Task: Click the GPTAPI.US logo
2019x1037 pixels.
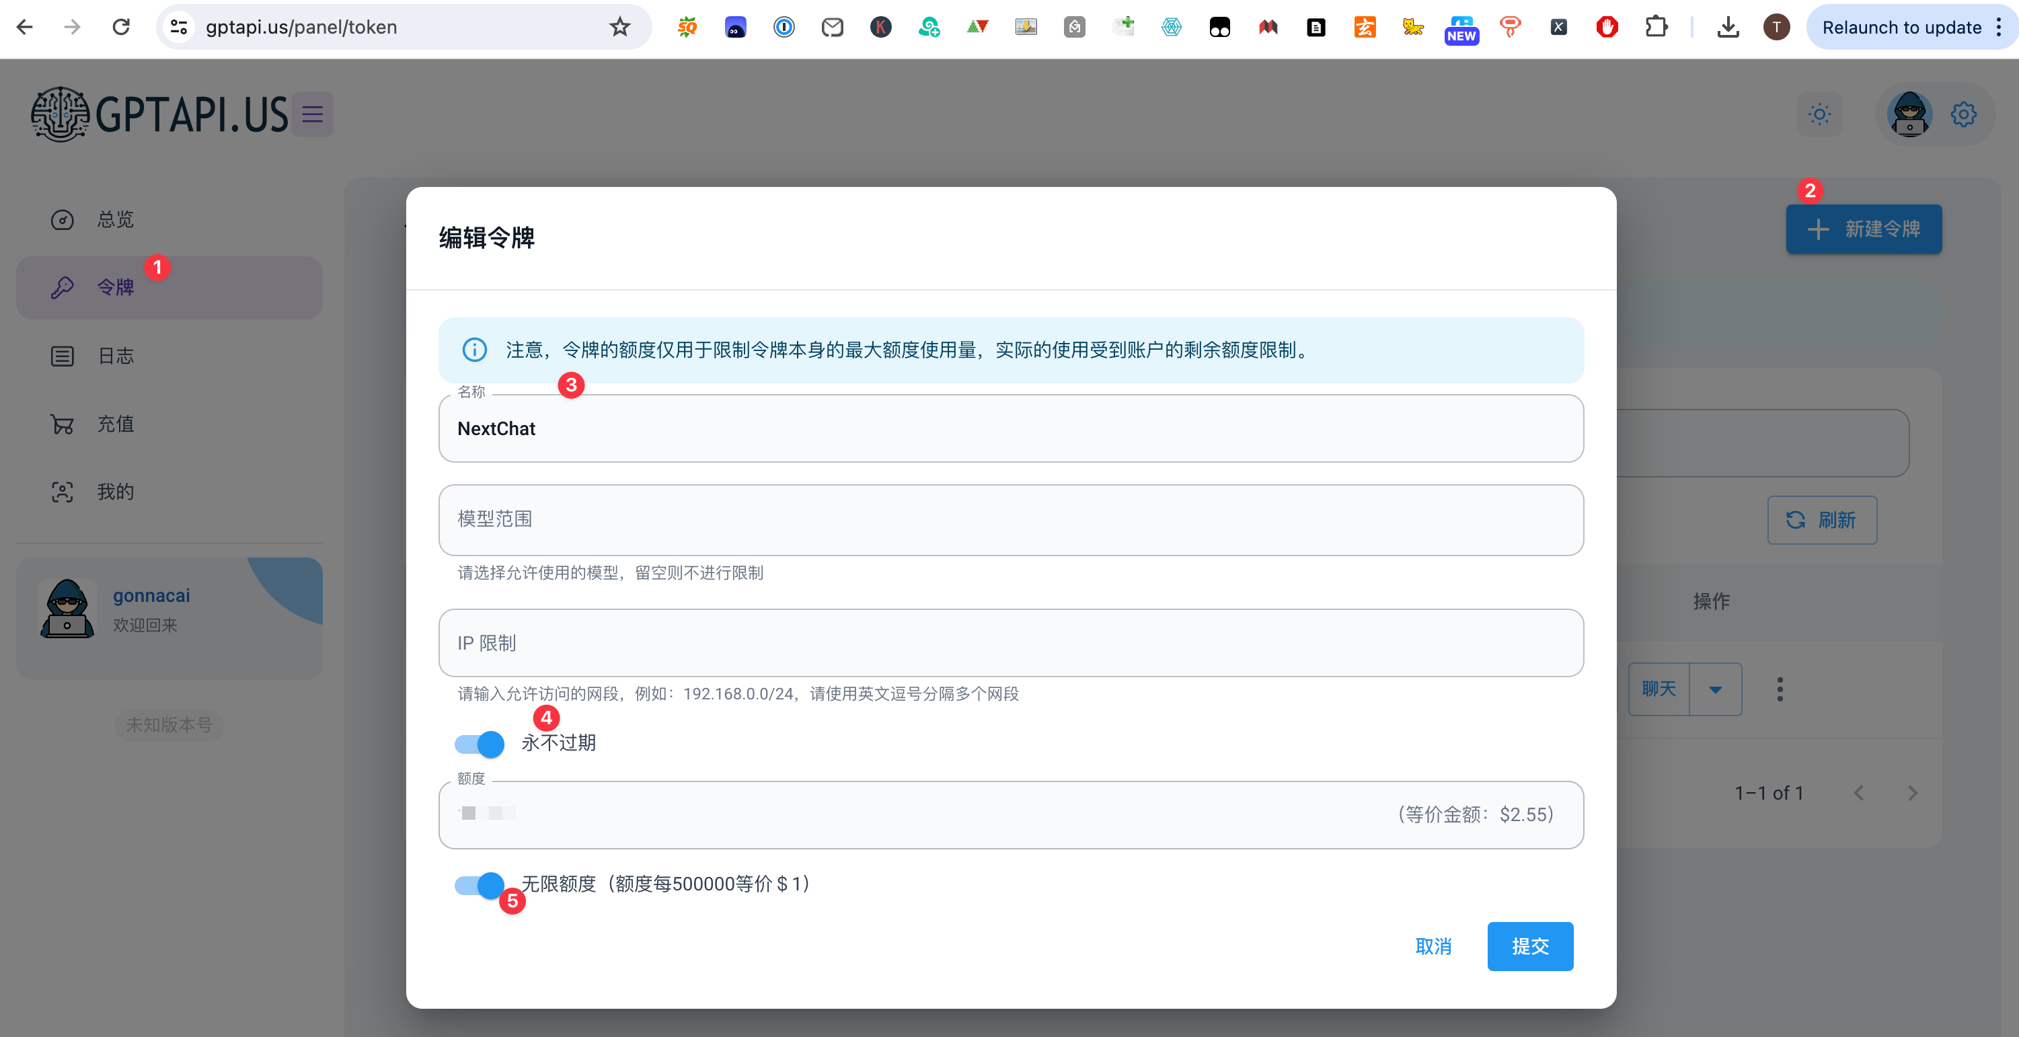Action: [160, 114]
